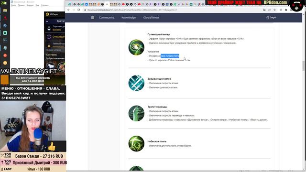Open the teal taskbar app icon
Screen dimensions: 306x172
coord(5,33)
